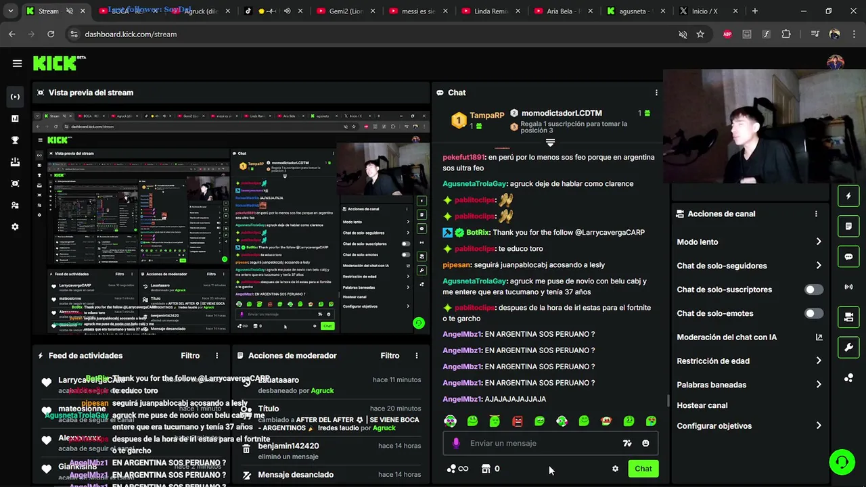Screen dimensions: 866x487
Task: Click username pipesan in the chat
Action: pyautogui.click(x=457, y=264)
